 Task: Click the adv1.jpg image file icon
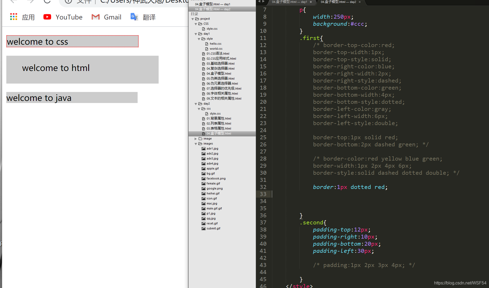204,149
